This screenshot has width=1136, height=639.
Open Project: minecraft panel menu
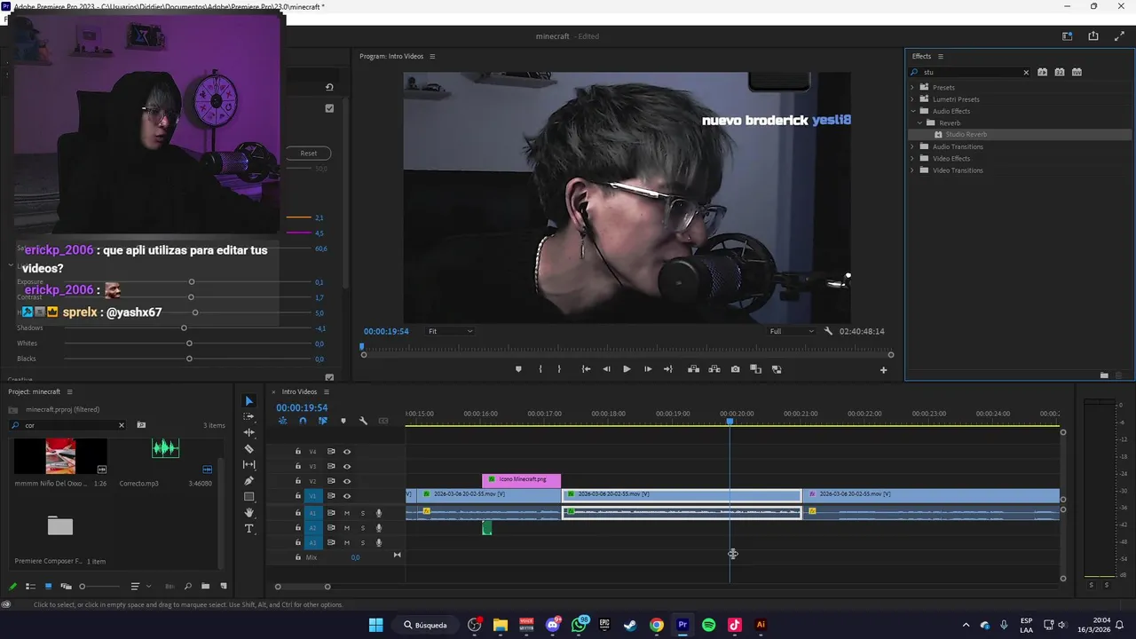69,392
